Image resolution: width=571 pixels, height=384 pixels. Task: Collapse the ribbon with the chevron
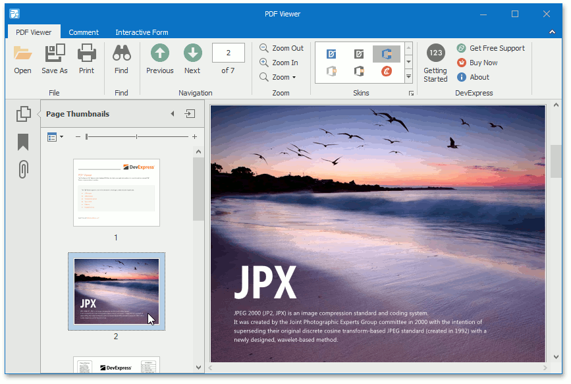coord(552,32)
